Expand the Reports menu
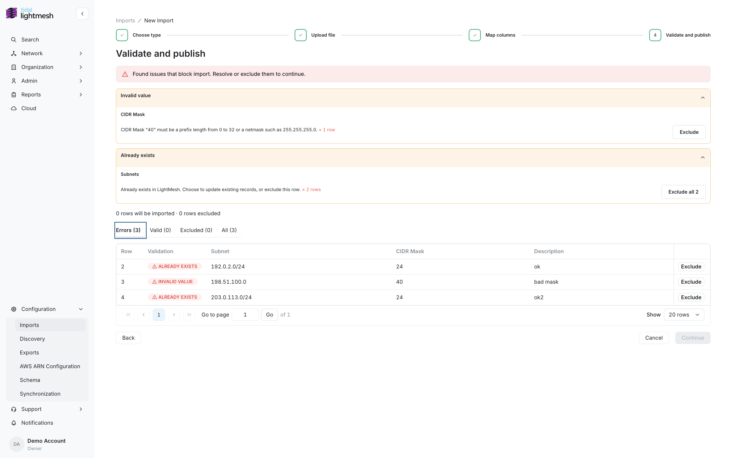This screenshot has height=458, width=732. 47,94
